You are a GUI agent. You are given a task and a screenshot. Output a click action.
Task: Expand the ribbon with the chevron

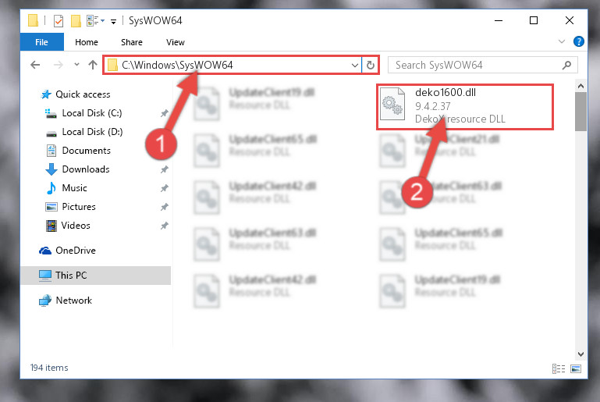pos(561,41)
